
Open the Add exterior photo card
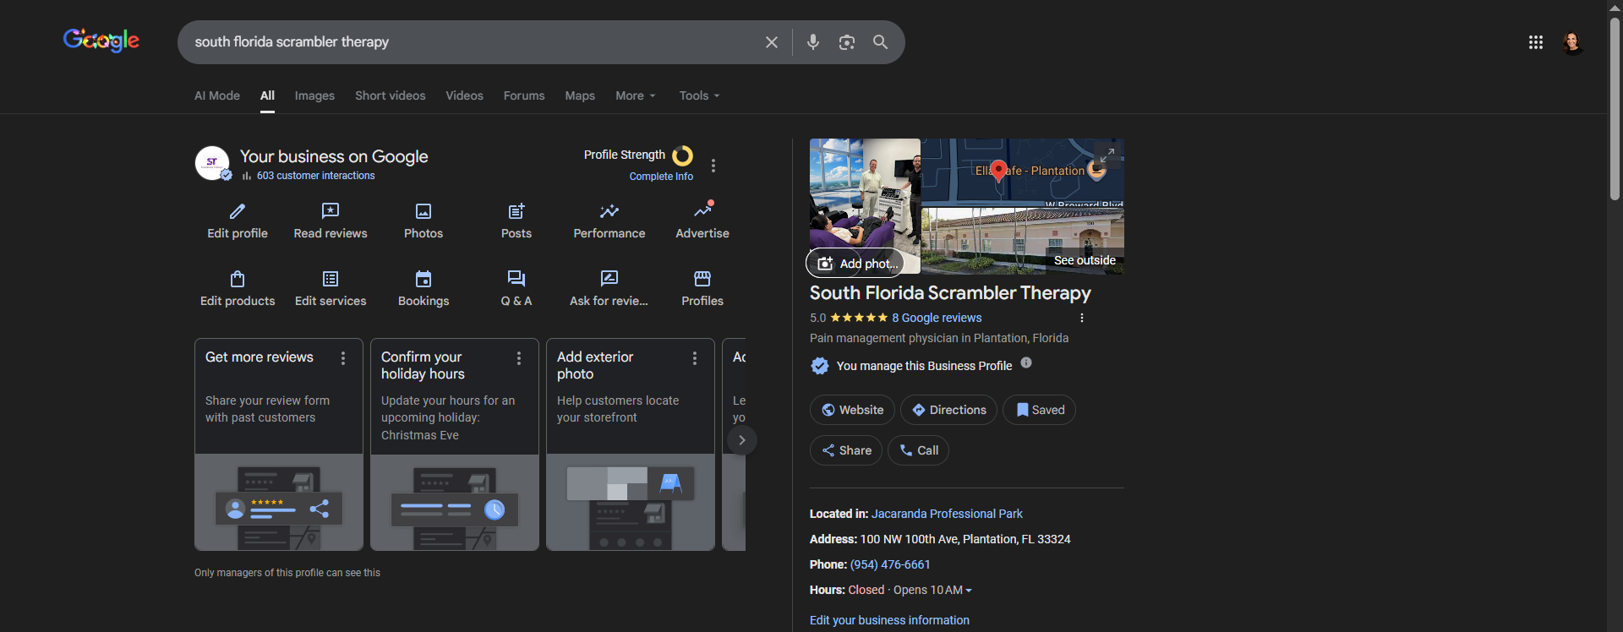pos(631,444)
